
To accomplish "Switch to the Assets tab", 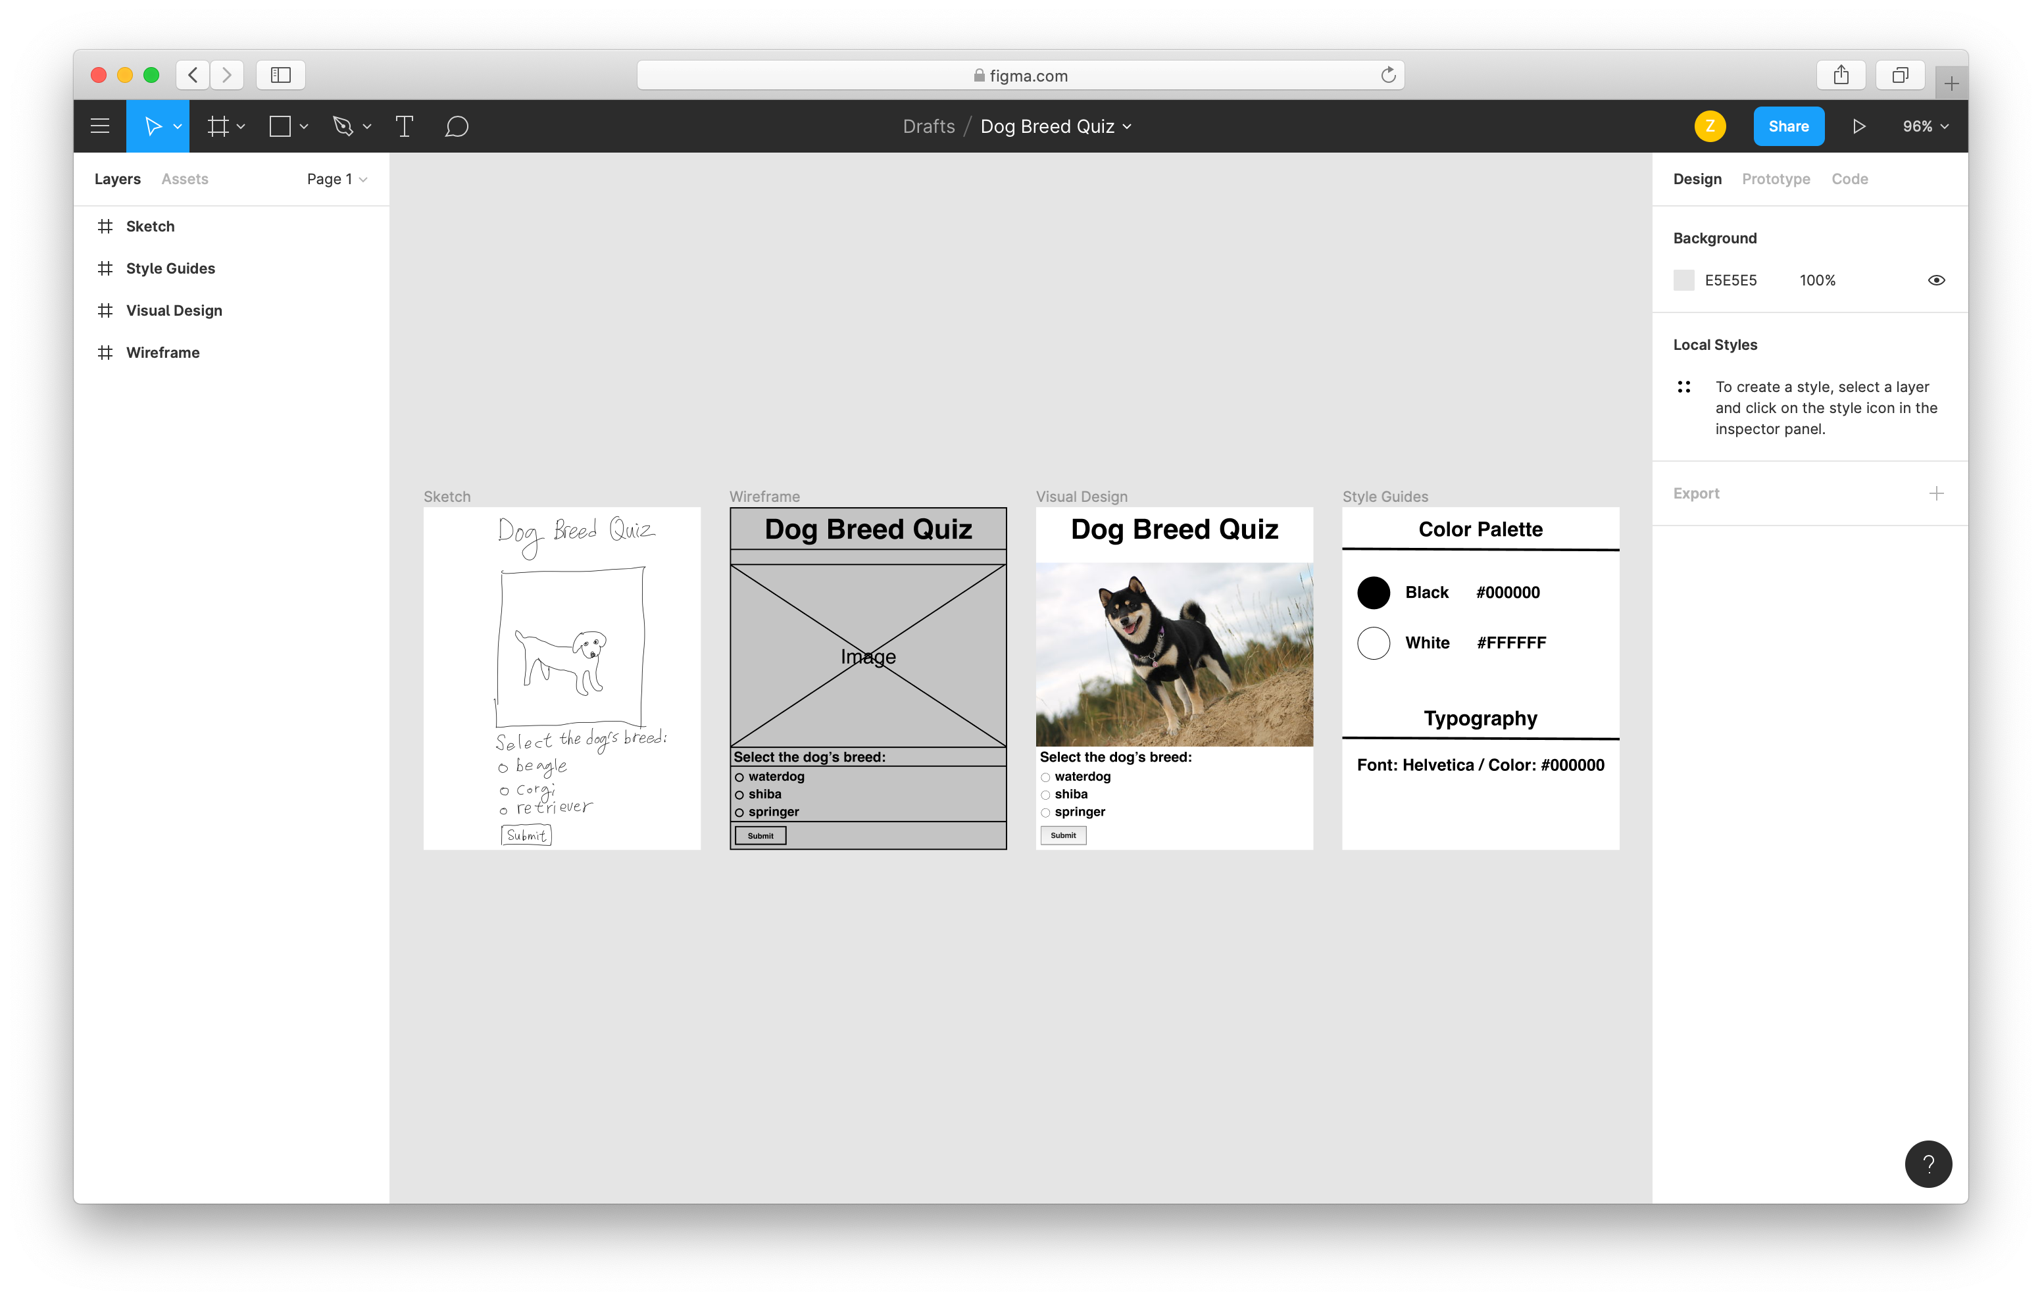I will (x=185, y=179).
